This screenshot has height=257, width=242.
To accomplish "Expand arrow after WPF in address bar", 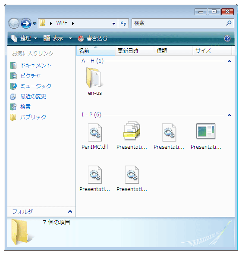I will click(73, 23).
